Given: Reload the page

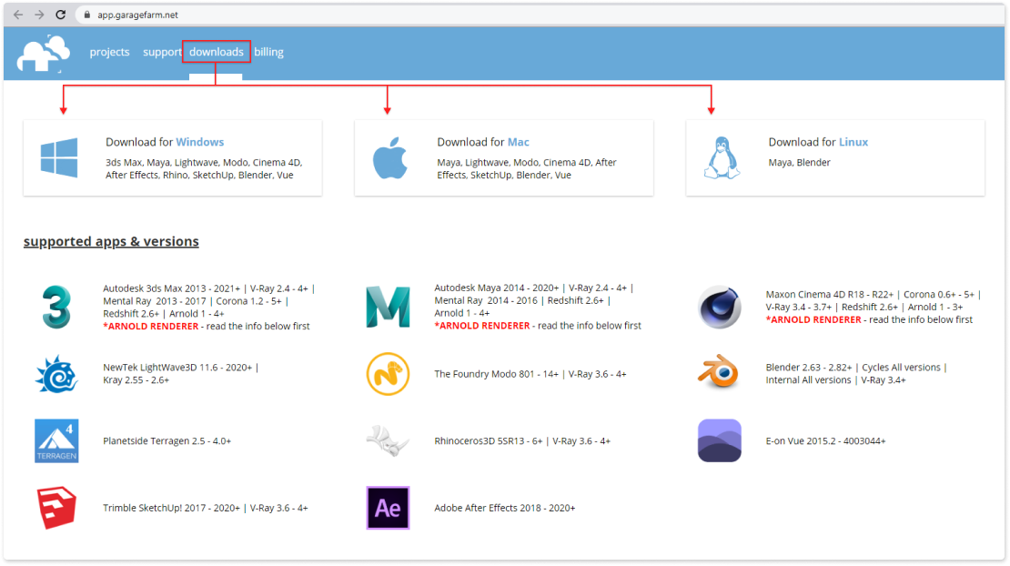Looking at the screenshot, I should click(x=61, y=15).
